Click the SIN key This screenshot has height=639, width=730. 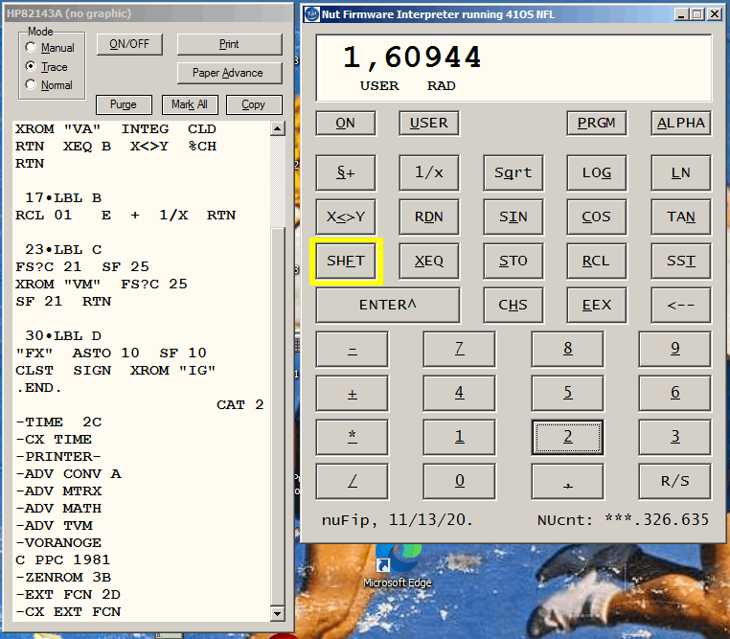coord(513,217)
